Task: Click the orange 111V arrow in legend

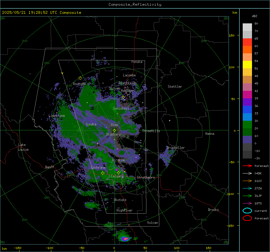Action: click(247, 181)
